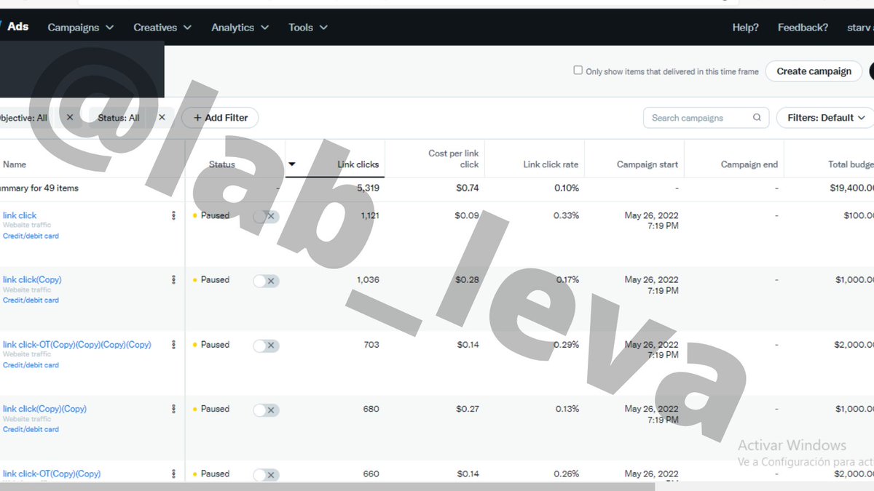Click the sort caret on Link clicks column
The width and height of the screenshot is (874, 491).
[x=291, y=164]
